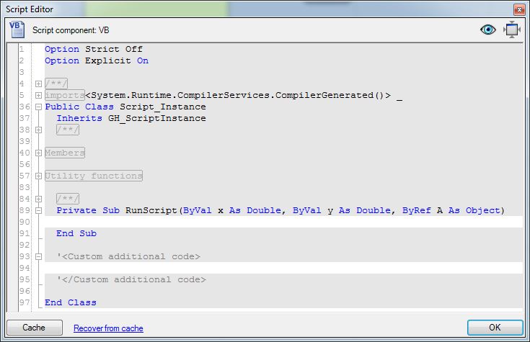Expand the Utility functions region on line 57
The height and width of the screenshot is (342, 530).
38,176
